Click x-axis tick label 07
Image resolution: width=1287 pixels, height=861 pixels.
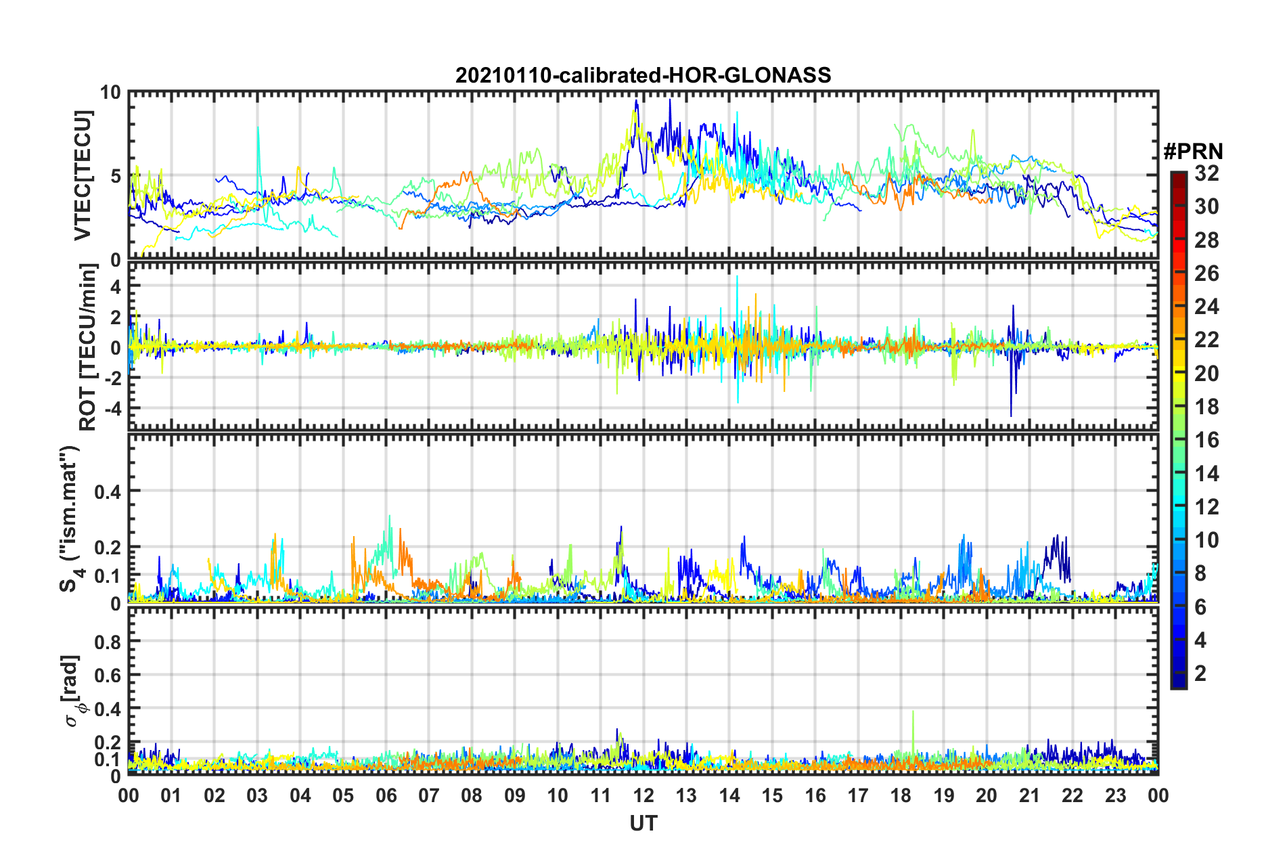pyautogui.click(x=429, y=796)
